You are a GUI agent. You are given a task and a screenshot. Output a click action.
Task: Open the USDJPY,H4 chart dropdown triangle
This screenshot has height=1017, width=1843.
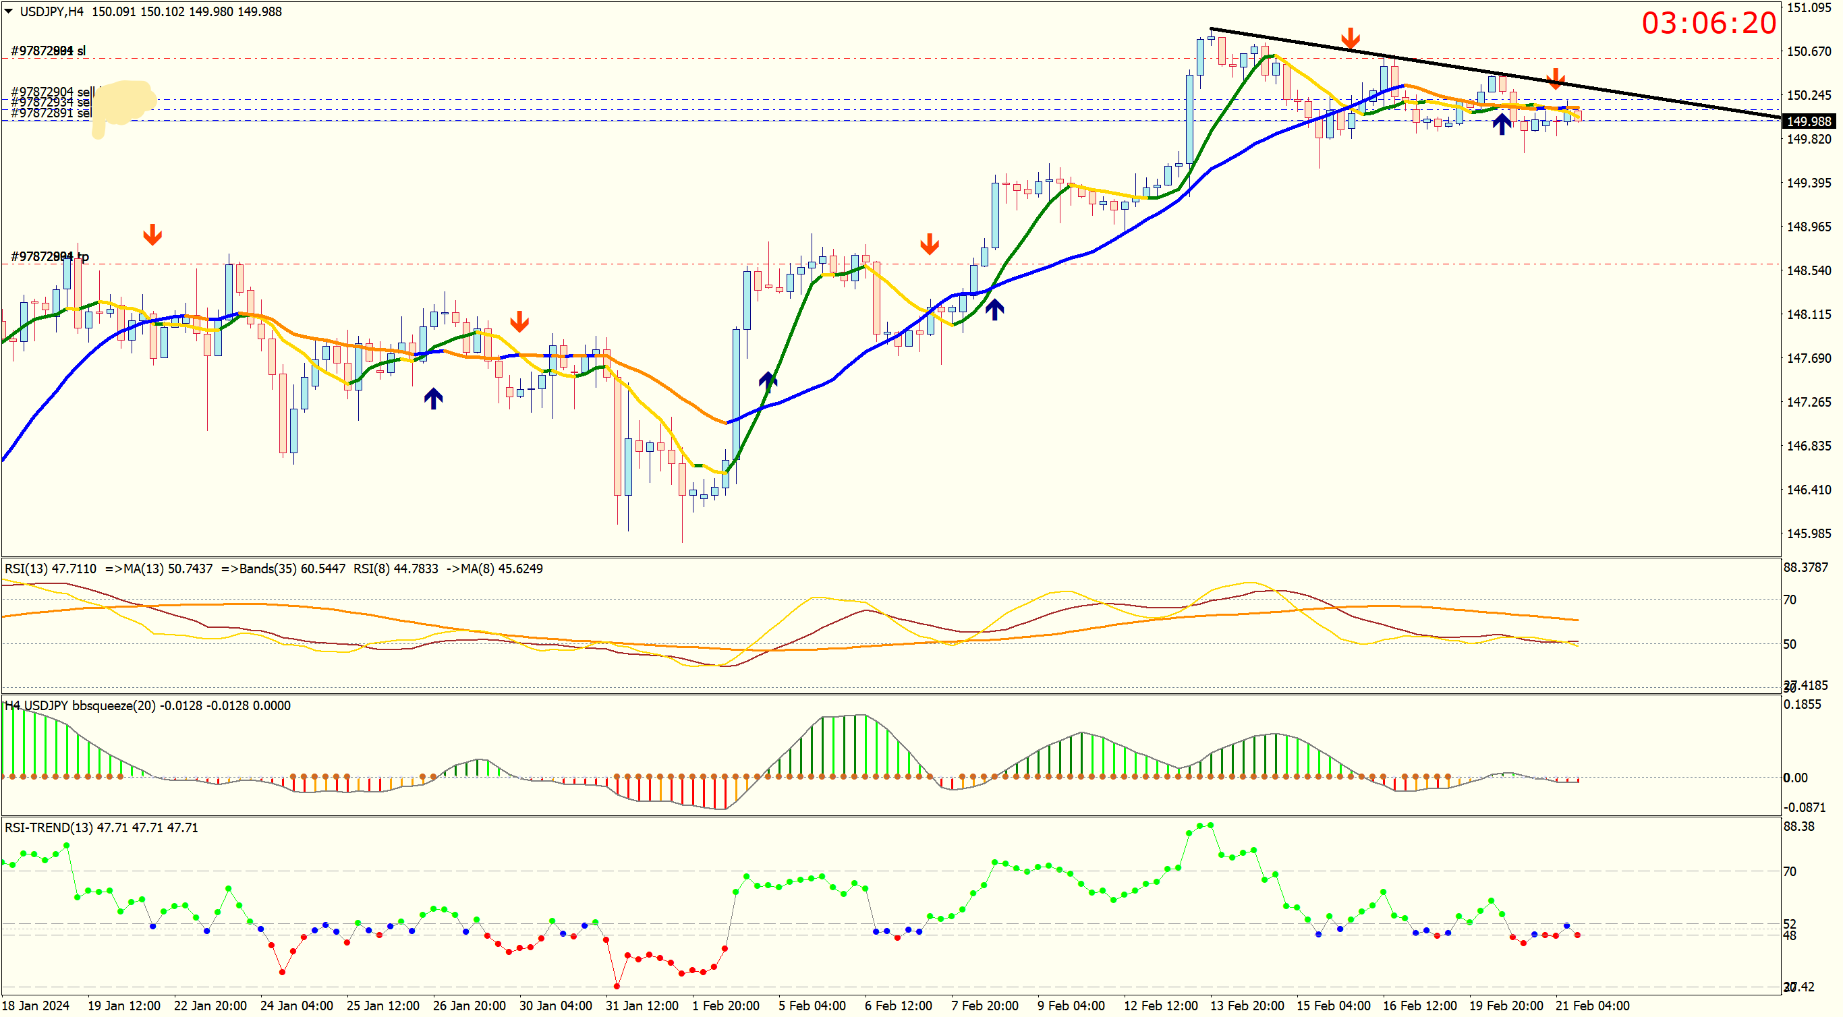(9, 11)
